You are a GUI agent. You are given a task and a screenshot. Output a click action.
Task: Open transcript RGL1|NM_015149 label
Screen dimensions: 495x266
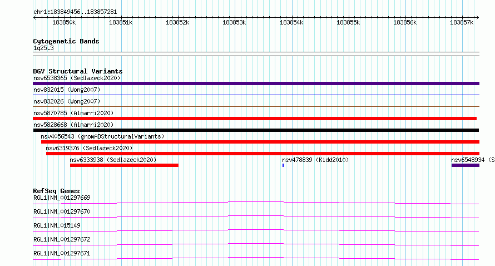point(57,225)
